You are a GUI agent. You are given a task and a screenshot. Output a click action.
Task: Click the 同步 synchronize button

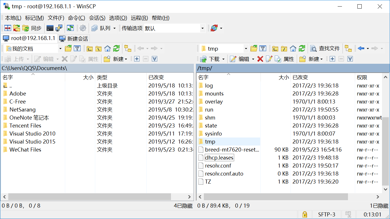pyautogui.click(x=32, y=28)
